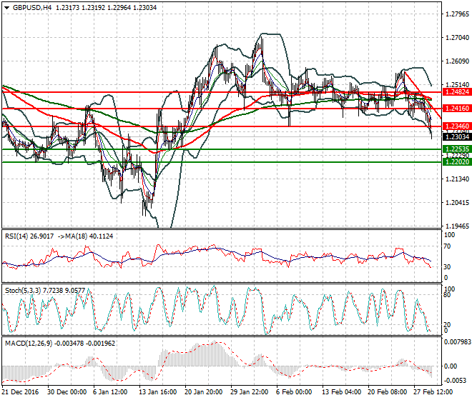This screenshot has width=472, height=400.
Task: Select the 1.19465 price scale value
Action: 457,226
